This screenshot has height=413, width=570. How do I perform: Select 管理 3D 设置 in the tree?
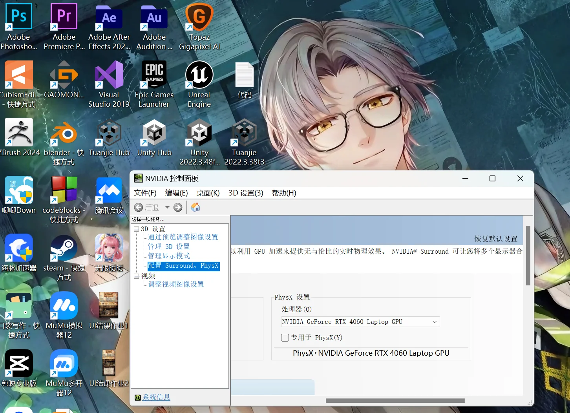pos(169,247)
